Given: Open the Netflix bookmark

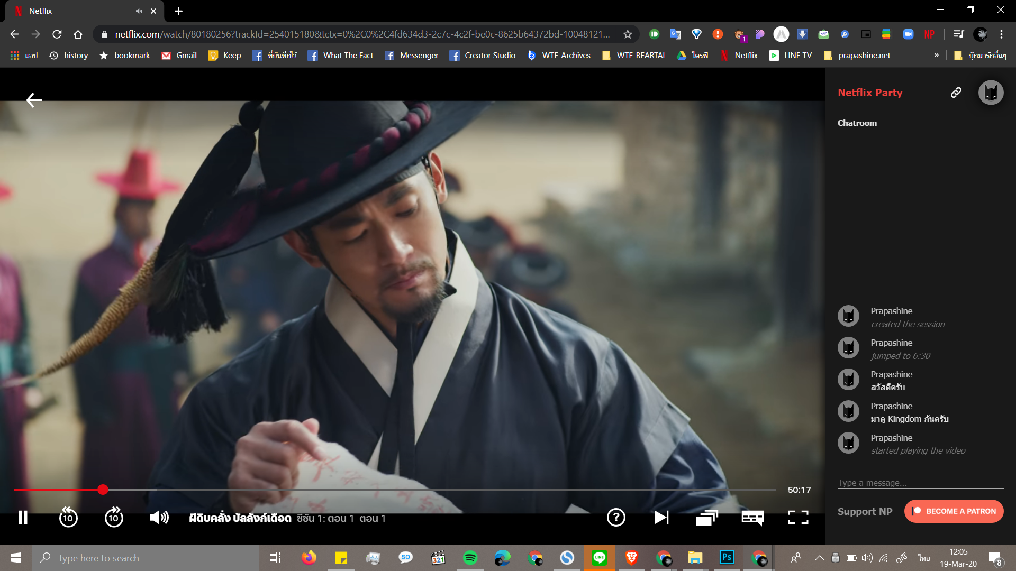Looking at the screenshot, I should (739, 56).
